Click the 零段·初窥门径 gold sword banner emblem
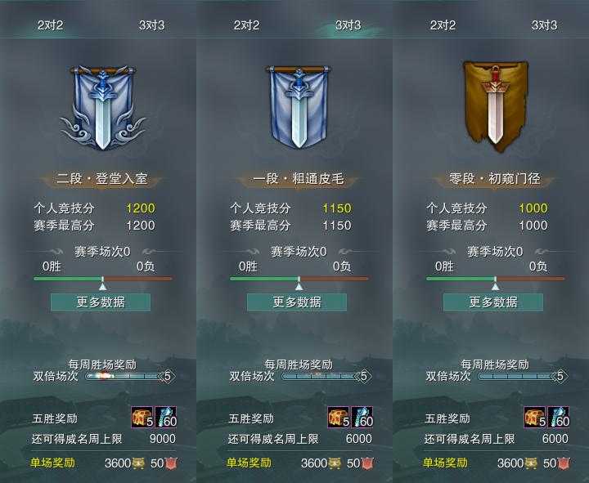589x483 pixels. [x=496, y=106]
